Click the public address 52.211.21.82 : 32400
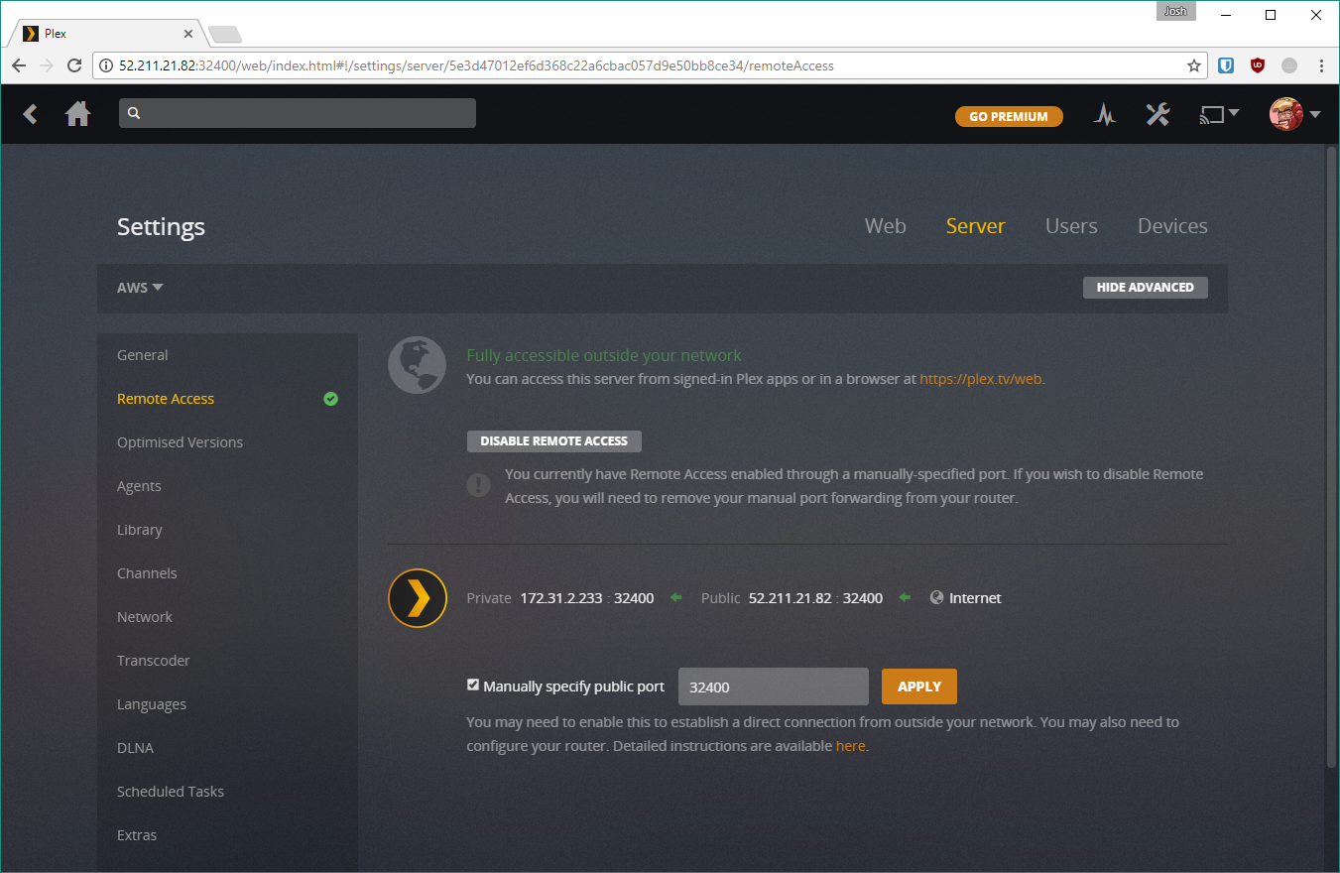This screenshot has height=873, width=1340. pos(815,598)
